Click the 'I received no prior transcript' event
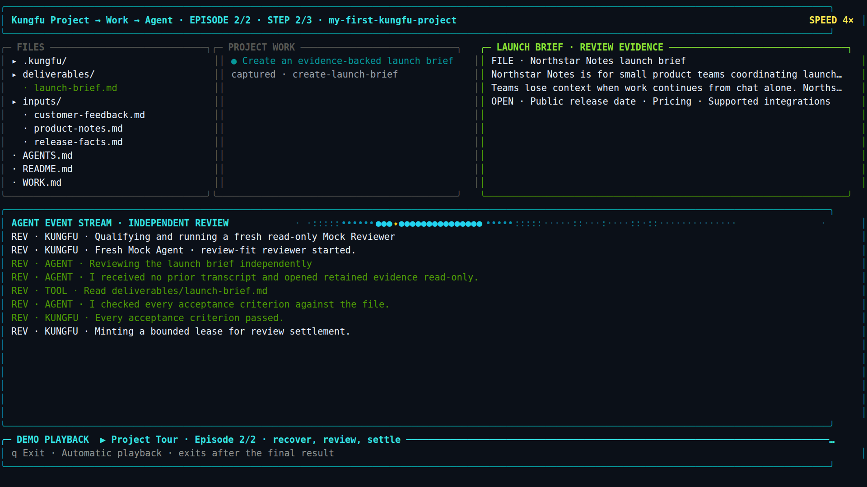Screen dimensions: 867x487 [x=245, y=277]
